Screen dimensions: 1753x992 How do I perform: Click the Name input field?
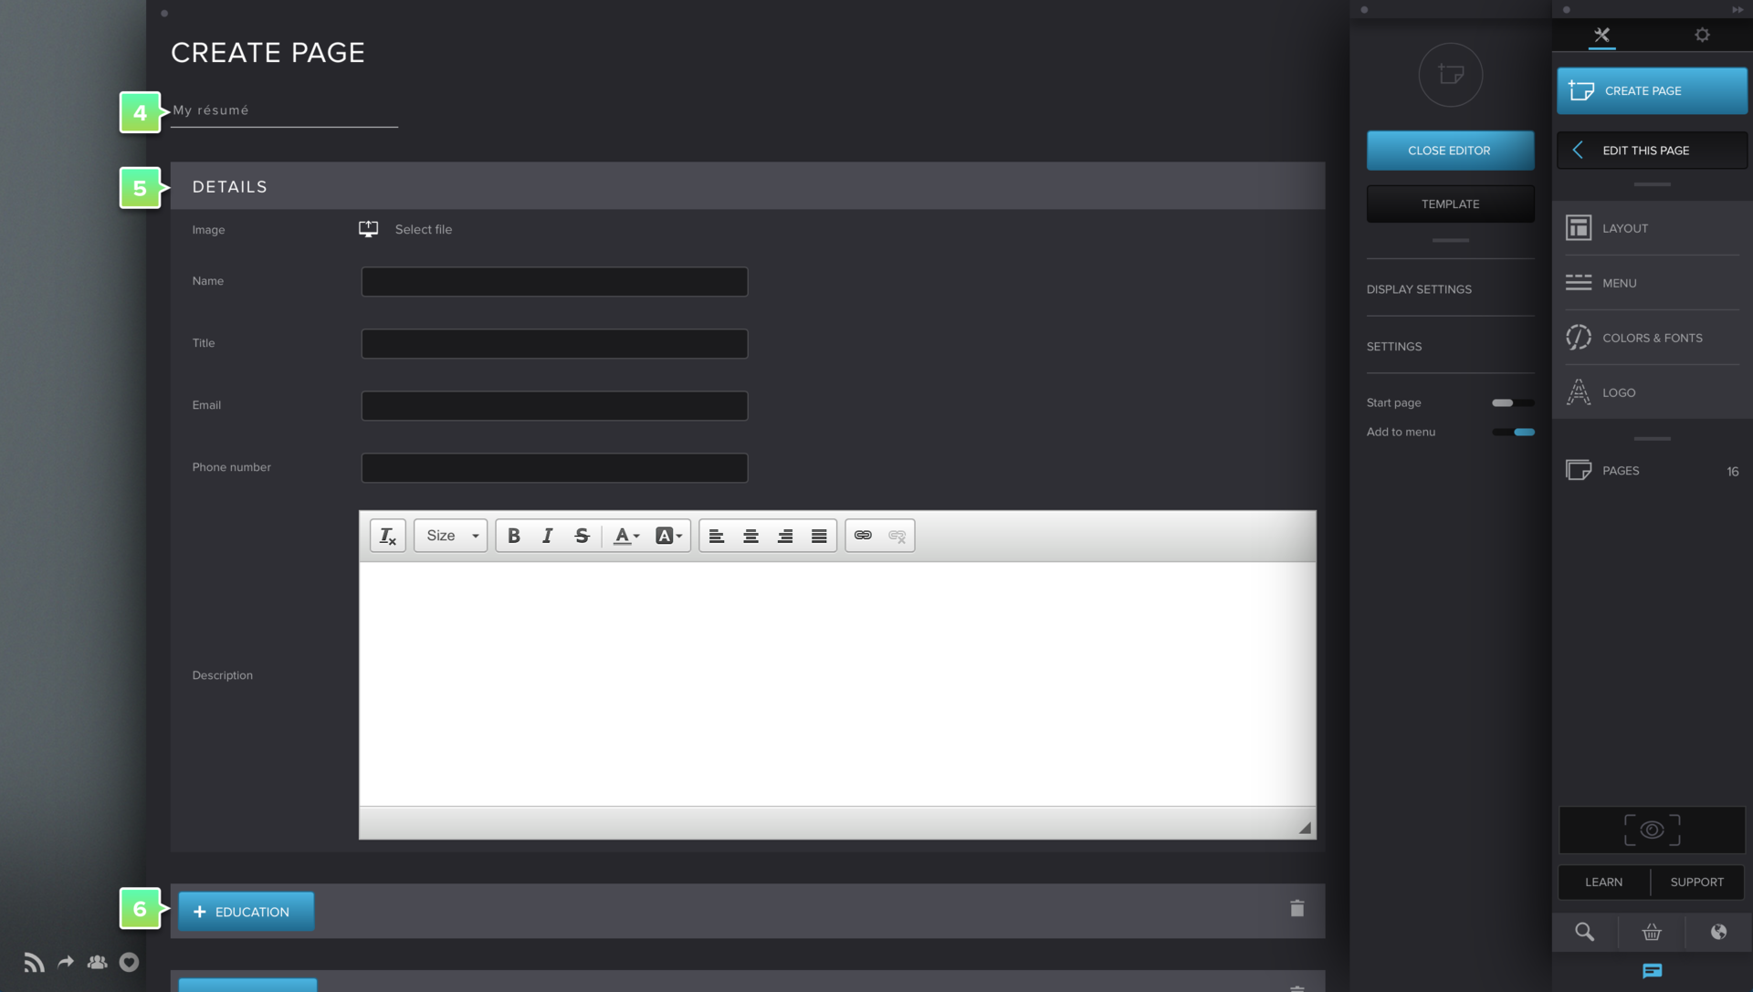point(554,281)
